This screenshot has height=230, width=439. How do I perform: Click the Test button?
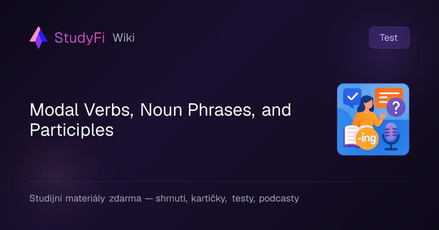pyautogui.click(x=389, y=38)
